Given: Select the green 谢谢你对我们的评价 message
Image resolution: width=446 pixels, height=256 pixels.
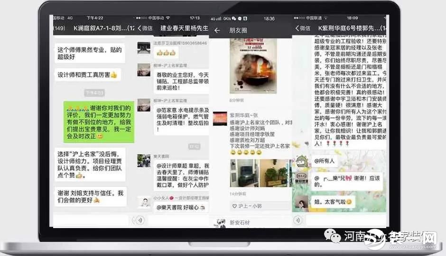Looking at the screenshot, I should point(99,122).
